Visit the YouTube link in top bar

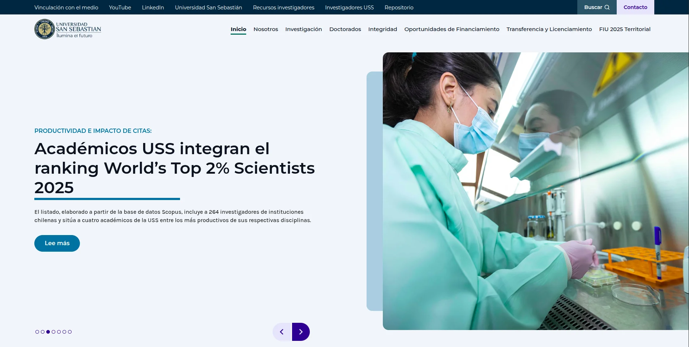tap(120, 8)
